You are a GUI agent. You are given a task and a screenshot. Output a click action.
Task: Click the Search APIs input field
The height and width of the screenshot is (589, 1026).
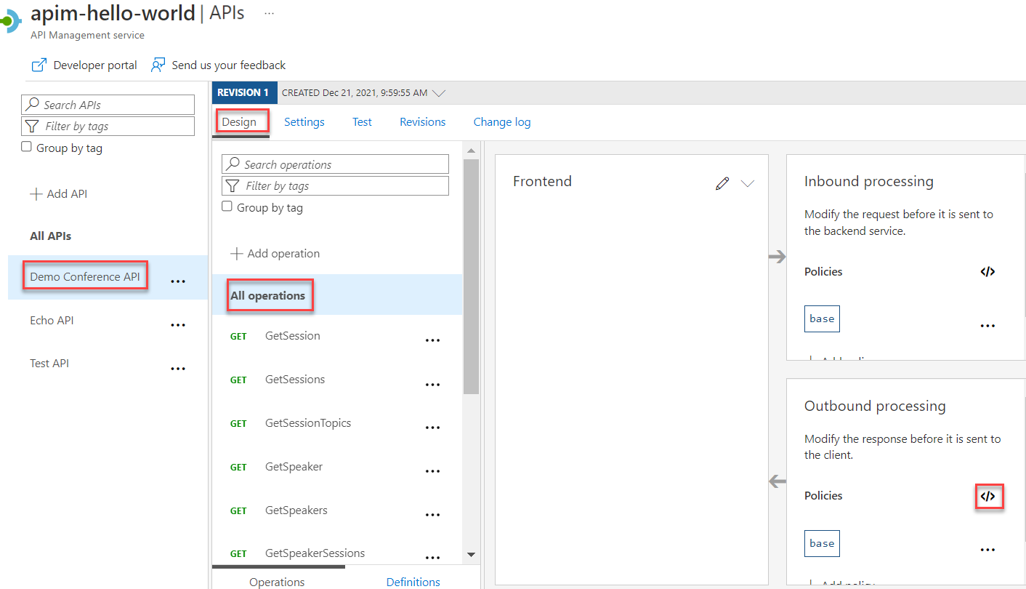(x=108, y=105)
